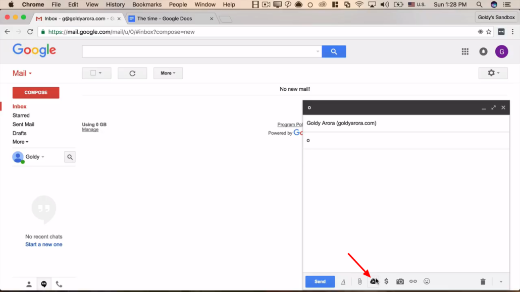This screenshot has width=520, height=292.
Task: Open the Bookmarks menu
Action: pos(147,5)
